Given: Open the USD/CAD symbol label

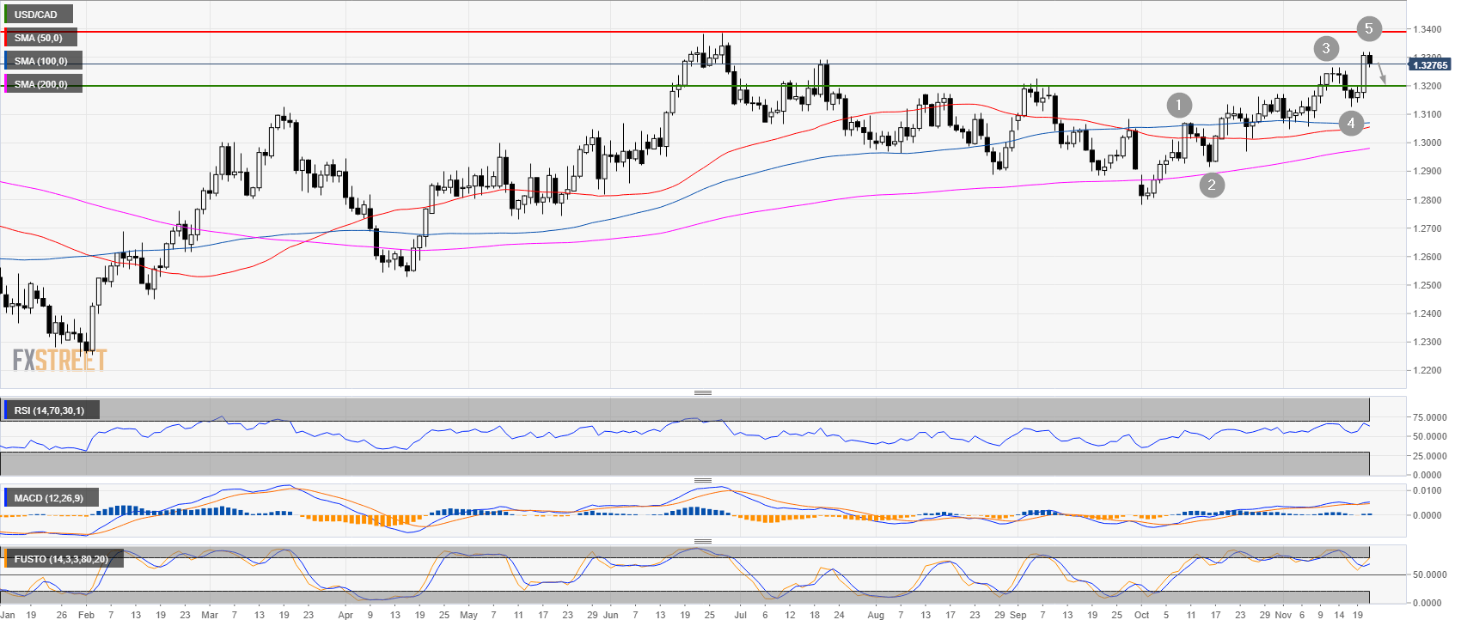Looking at the screenshot, I should pyautogui.click(x=36, y=15).
